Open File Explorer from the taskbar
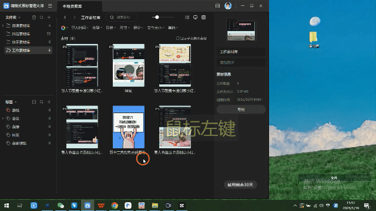The image size is (376, 211). pos(155,206)
